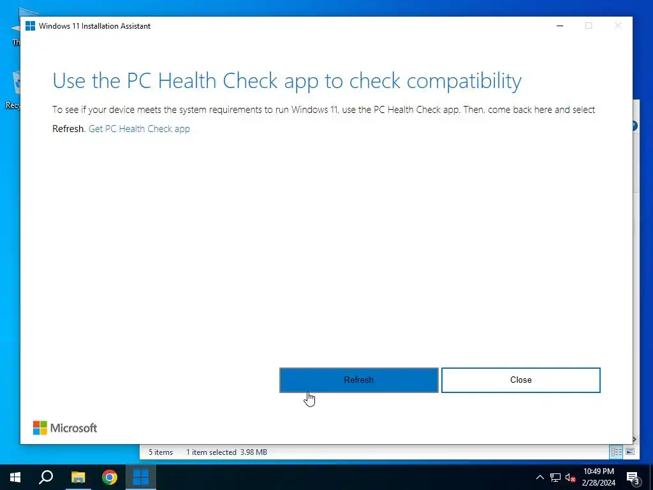The width and height of the screenshot is (653, 490).
Task: Launch Google Chrome from the taskbar
Action: 110,477
